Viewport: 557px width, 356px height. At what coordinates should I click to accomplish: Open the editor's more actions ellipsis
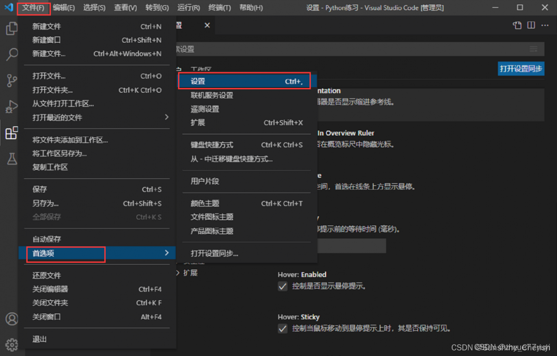click(545, 25)
